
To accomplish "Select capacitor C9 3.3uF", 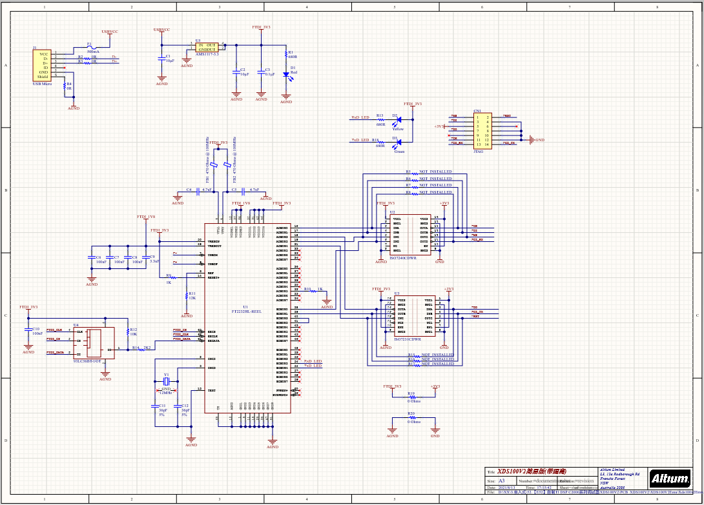I will pos(146,257).
